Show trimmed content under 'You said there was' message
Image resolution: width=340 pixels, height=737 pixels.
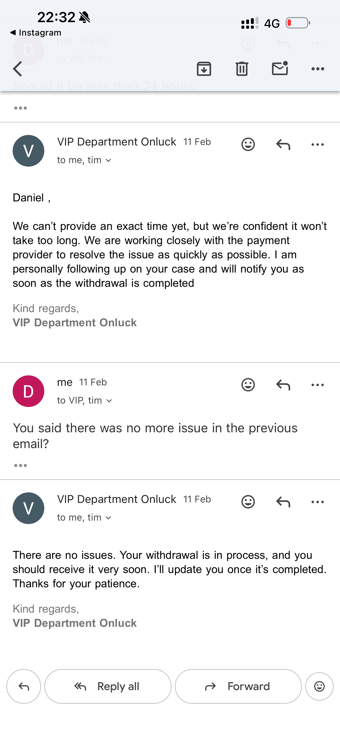(21, 466)
